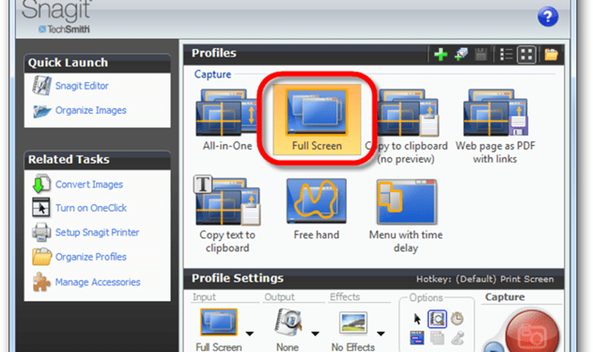
Task: Toggle the include cursor option
Action: (417, 319)
